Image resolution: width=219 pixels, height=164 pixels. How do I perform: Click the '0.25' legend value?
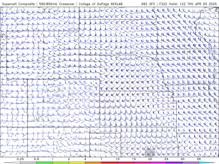click(20, 159)
